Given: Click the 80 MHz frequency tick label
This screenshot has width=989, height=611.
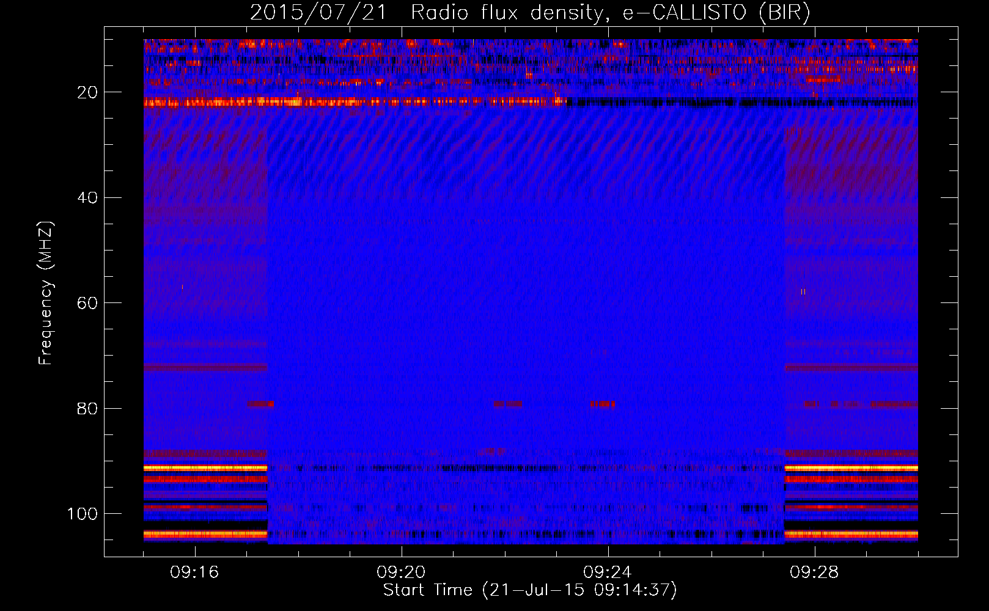Looking at the screenshot, I should click(87, 409).
